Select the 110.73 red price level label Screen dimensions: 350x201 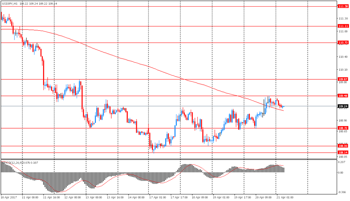coord(343,42)
